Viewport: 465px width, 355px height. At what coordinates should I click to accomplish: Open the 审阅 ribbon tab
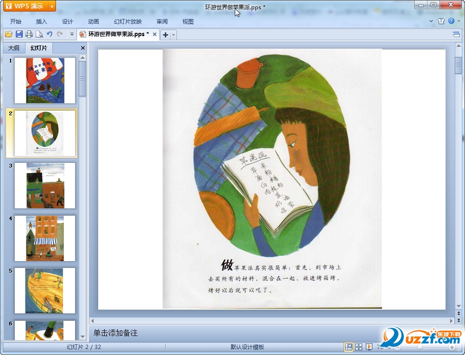click(x=162, y=22)
